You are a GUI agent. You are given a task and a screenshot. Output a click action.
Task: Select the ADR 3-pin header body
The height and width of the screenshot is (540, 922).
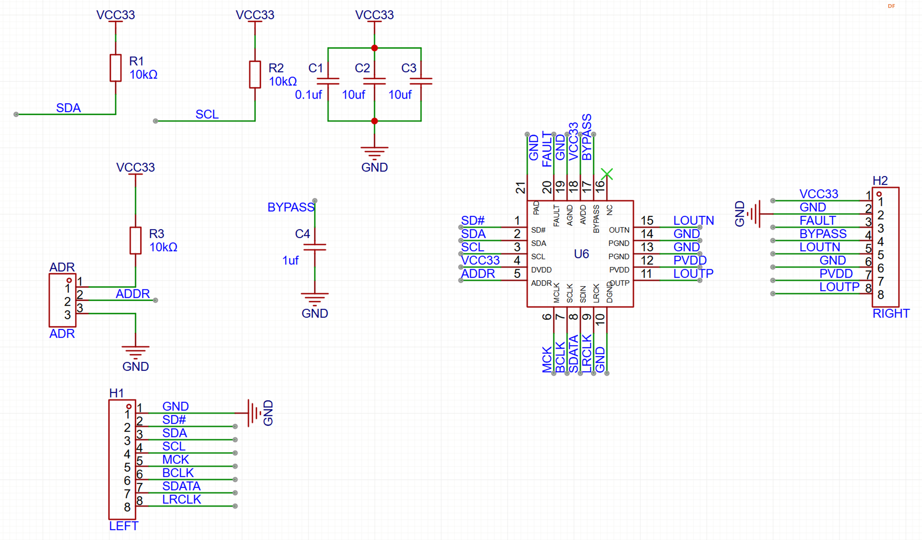[63, 300]
